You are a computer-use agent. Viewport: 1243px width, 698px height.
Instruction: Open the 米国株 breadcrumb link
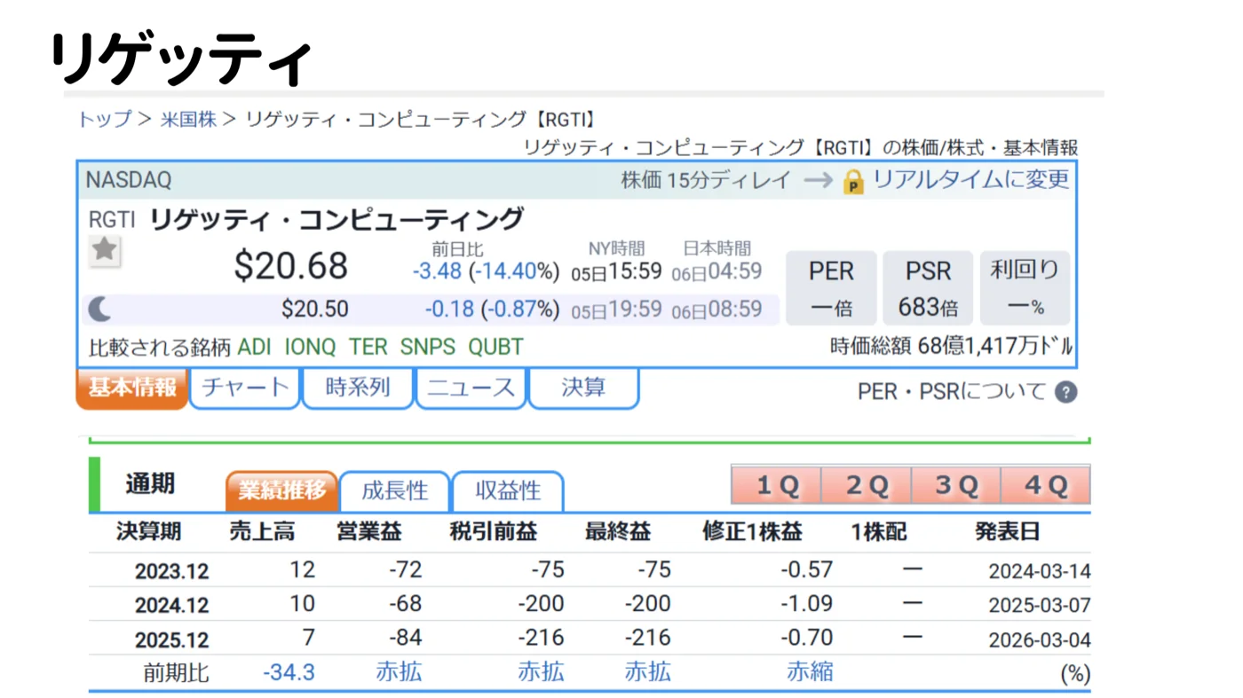[x=188, y=120]
